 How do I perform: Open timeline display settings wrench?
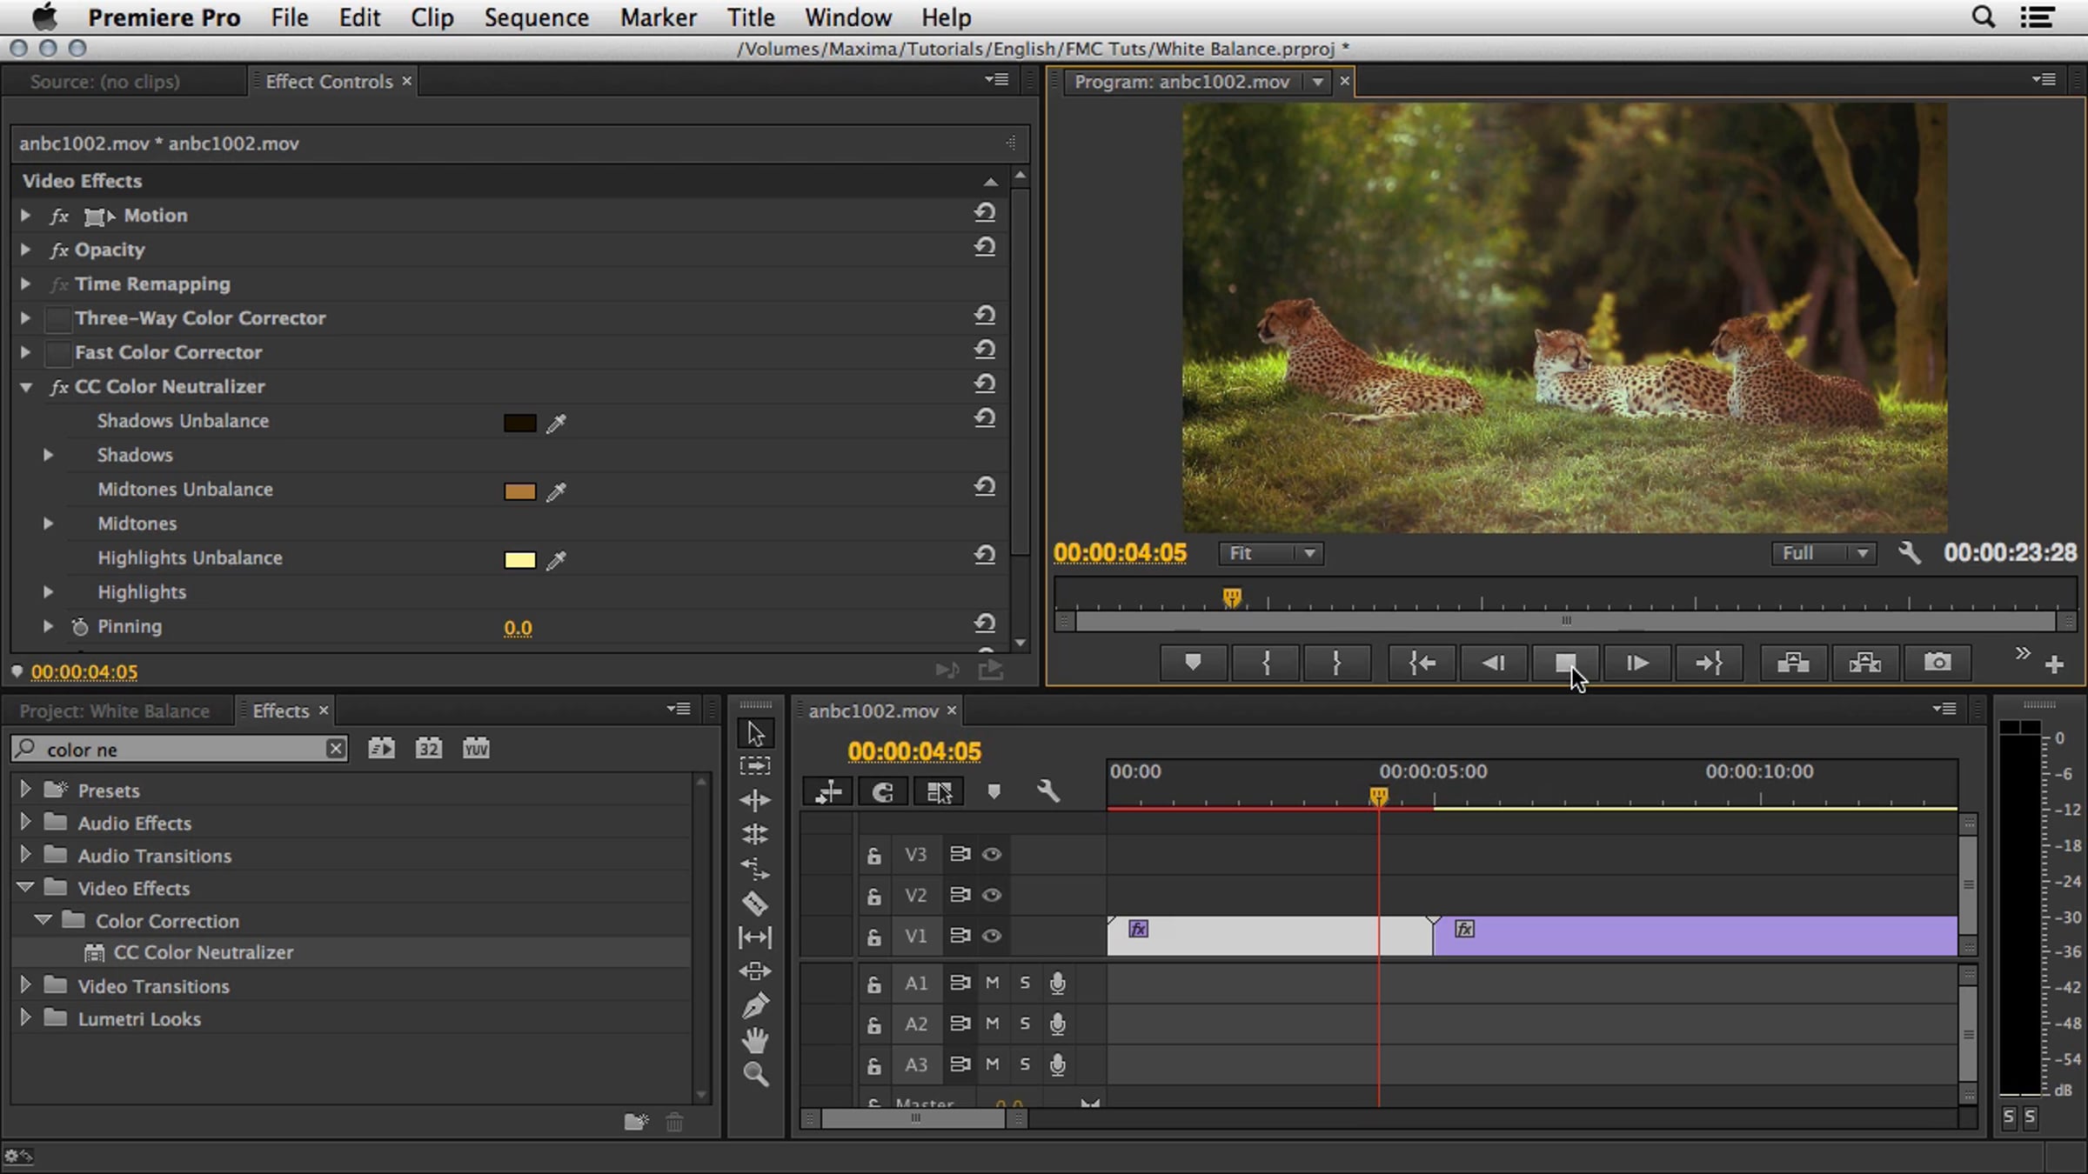tap(1048, 791)
